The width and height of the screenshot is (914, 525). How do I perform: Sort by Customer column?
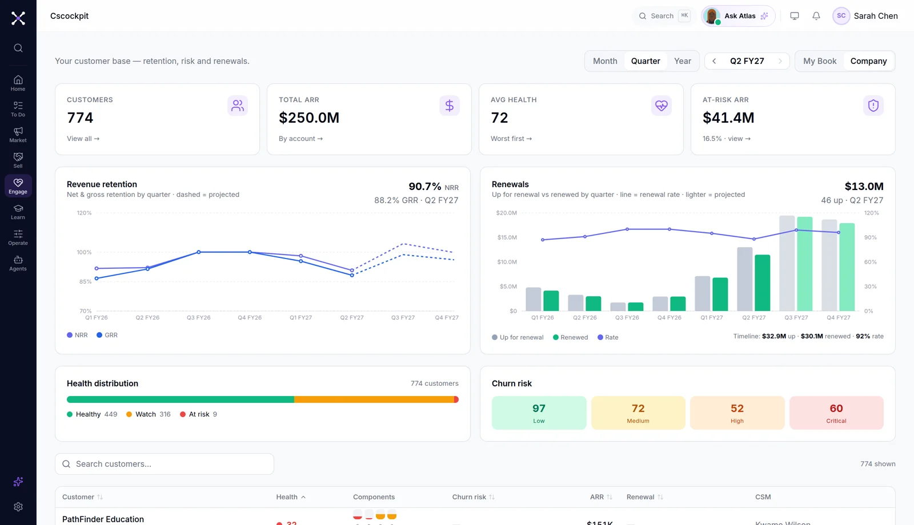(82, 497)
